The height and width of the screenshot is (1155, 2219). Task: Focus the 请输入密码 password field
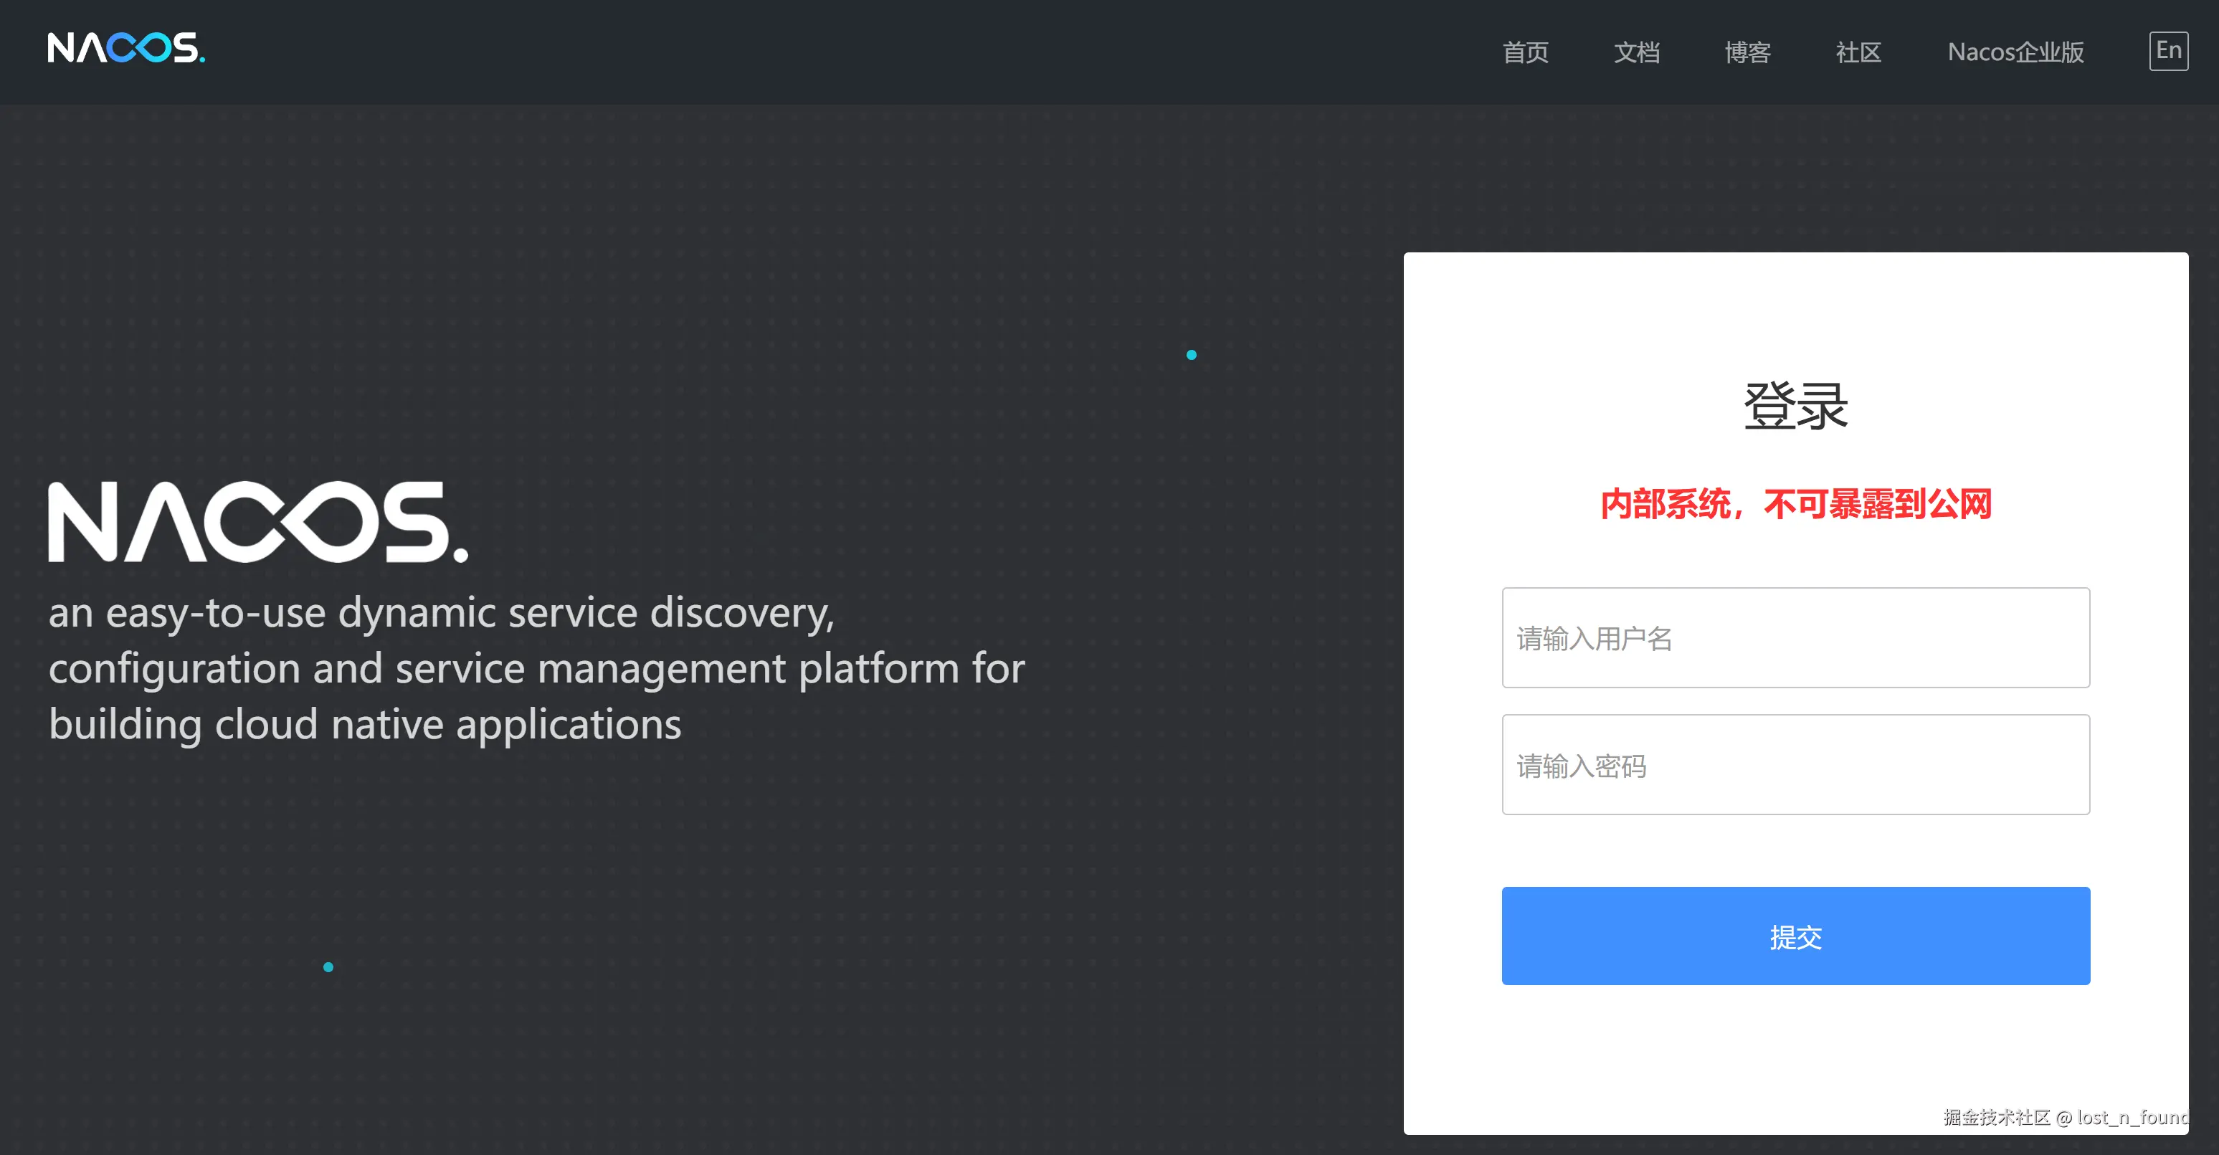pyautogui.click(x=1795, y=764)
